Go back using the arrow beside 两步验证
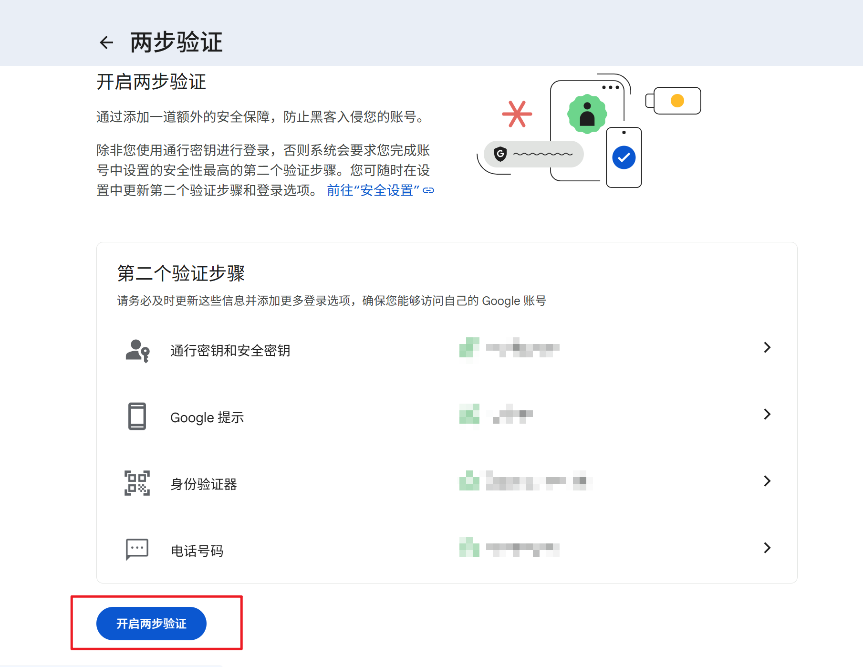This screenshot has width=863, height=667. point(106,42)
